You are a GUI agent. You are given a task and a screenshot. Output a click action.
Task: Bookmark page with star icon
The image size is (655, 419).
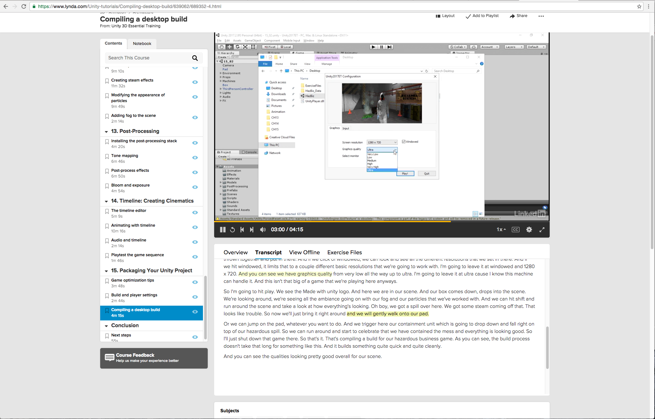(639, 6)
